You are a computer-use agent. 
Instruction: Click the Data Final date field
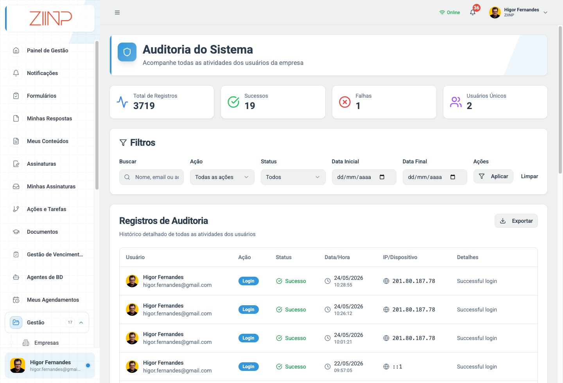[x=435, y=177]
